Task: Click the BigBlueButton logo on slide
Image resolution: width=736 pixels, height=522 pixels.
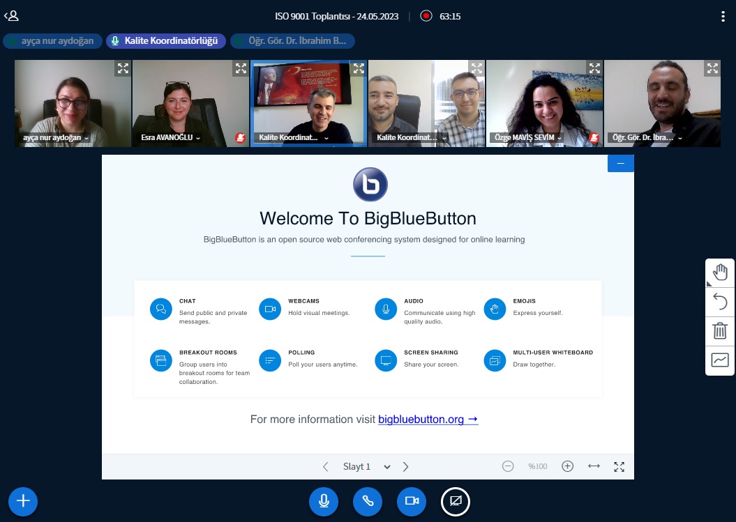Action: click(x=370, y=184)
